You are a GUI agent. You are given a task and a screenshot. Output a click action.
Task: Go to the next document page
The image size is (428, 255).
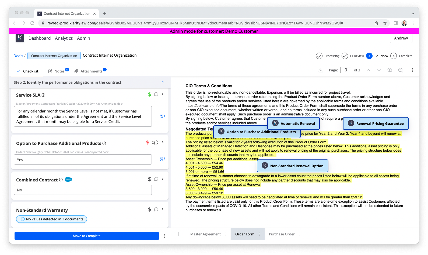coord(379,70)
